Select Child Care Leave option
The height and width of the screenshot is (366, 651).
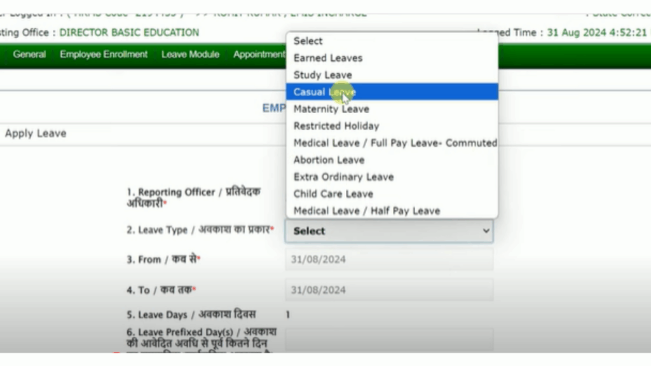click(392, 194)
